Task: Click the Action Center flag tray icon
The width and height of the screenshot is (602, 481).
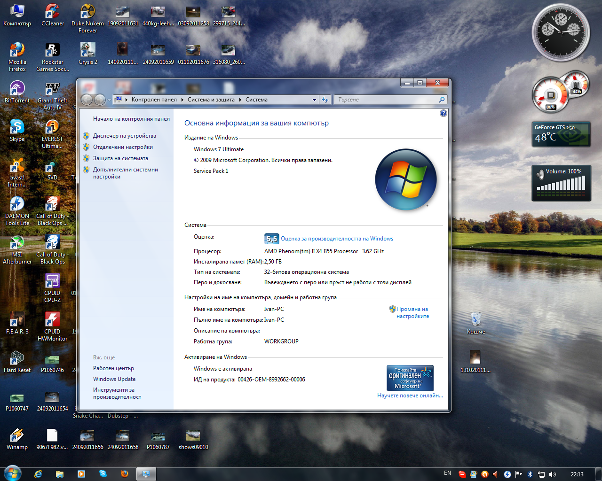Action: [518, 474]
